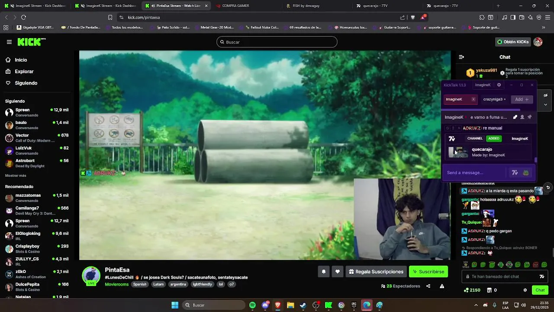Open the frog emote picker in KickTalk
554x312 pixels.
pyautogui.click(x=526, y=172)
